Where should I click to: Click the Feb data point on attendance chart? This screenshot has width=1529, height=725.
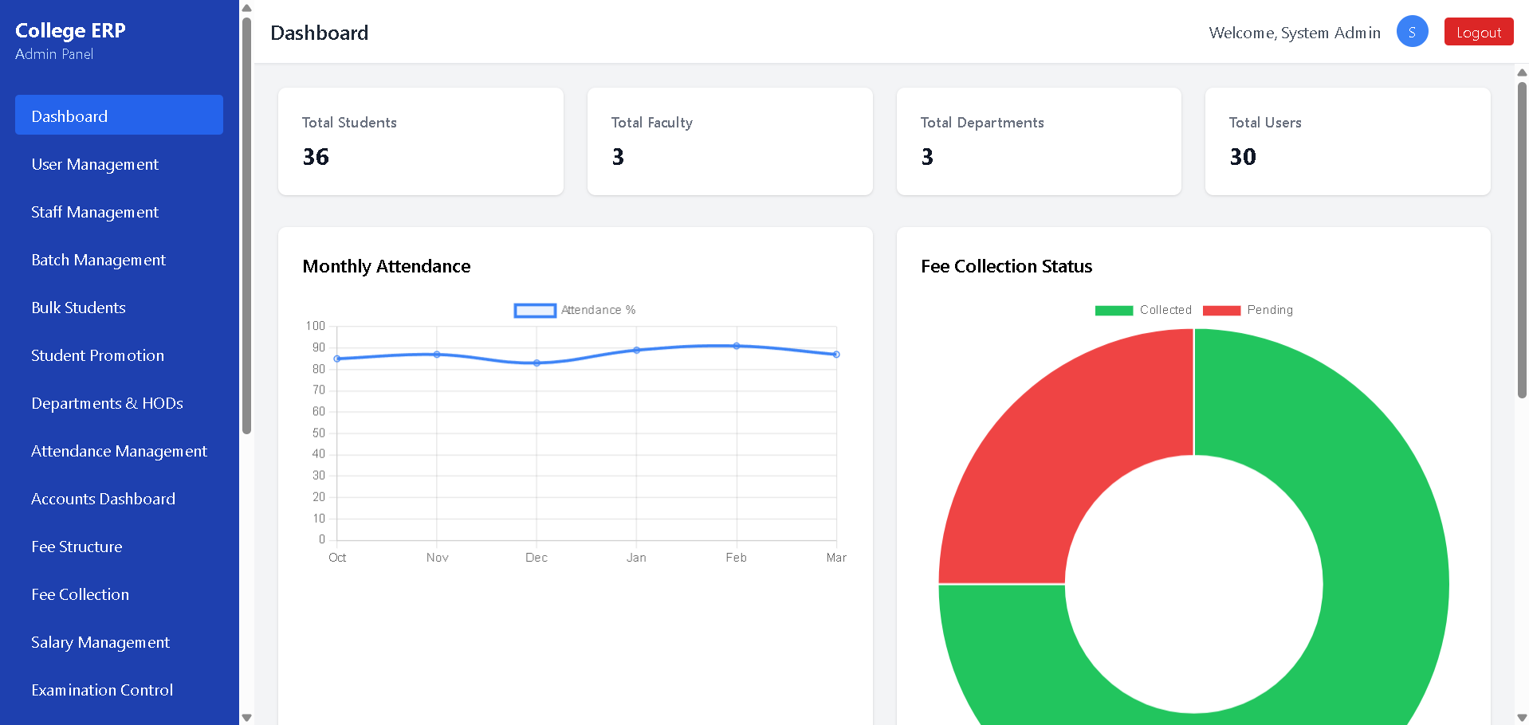[x=737, y=346]
